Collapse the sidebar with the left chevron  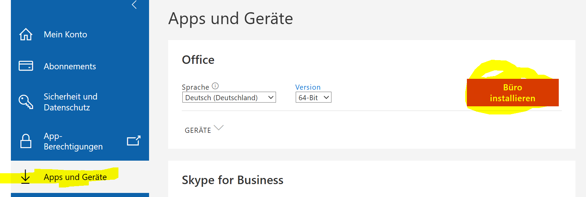pos(134,5)
